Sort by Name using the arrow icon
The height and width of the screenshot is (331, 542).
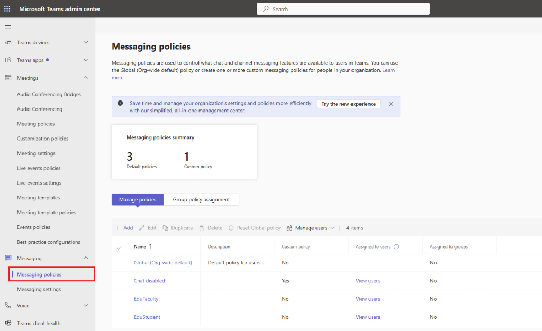[150, 246]
